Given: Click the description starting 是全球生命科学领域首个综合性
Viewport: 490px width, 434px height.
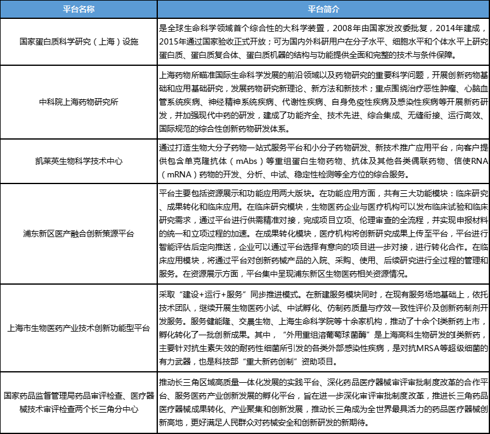Looking at the screenshot, I should [x=324, y=41].
